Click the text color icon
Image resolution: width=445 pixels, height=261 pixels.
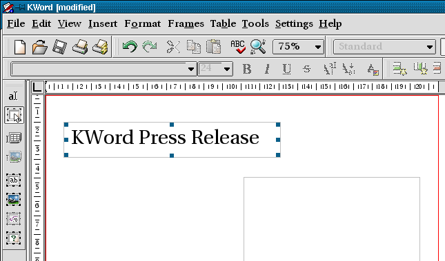373,69
